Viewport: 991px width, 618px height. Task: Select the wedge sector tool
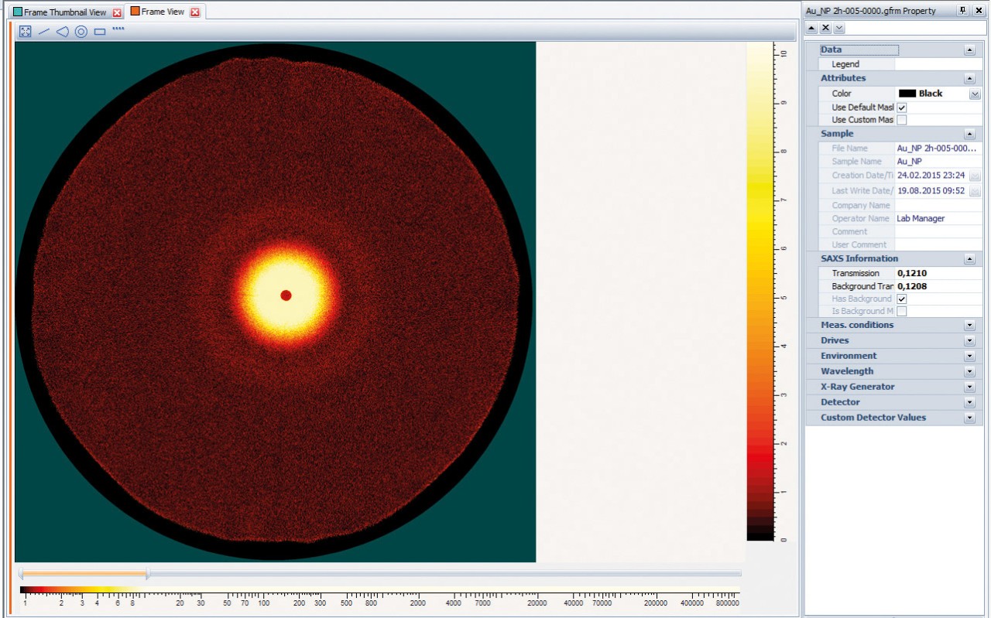[63, 32]
